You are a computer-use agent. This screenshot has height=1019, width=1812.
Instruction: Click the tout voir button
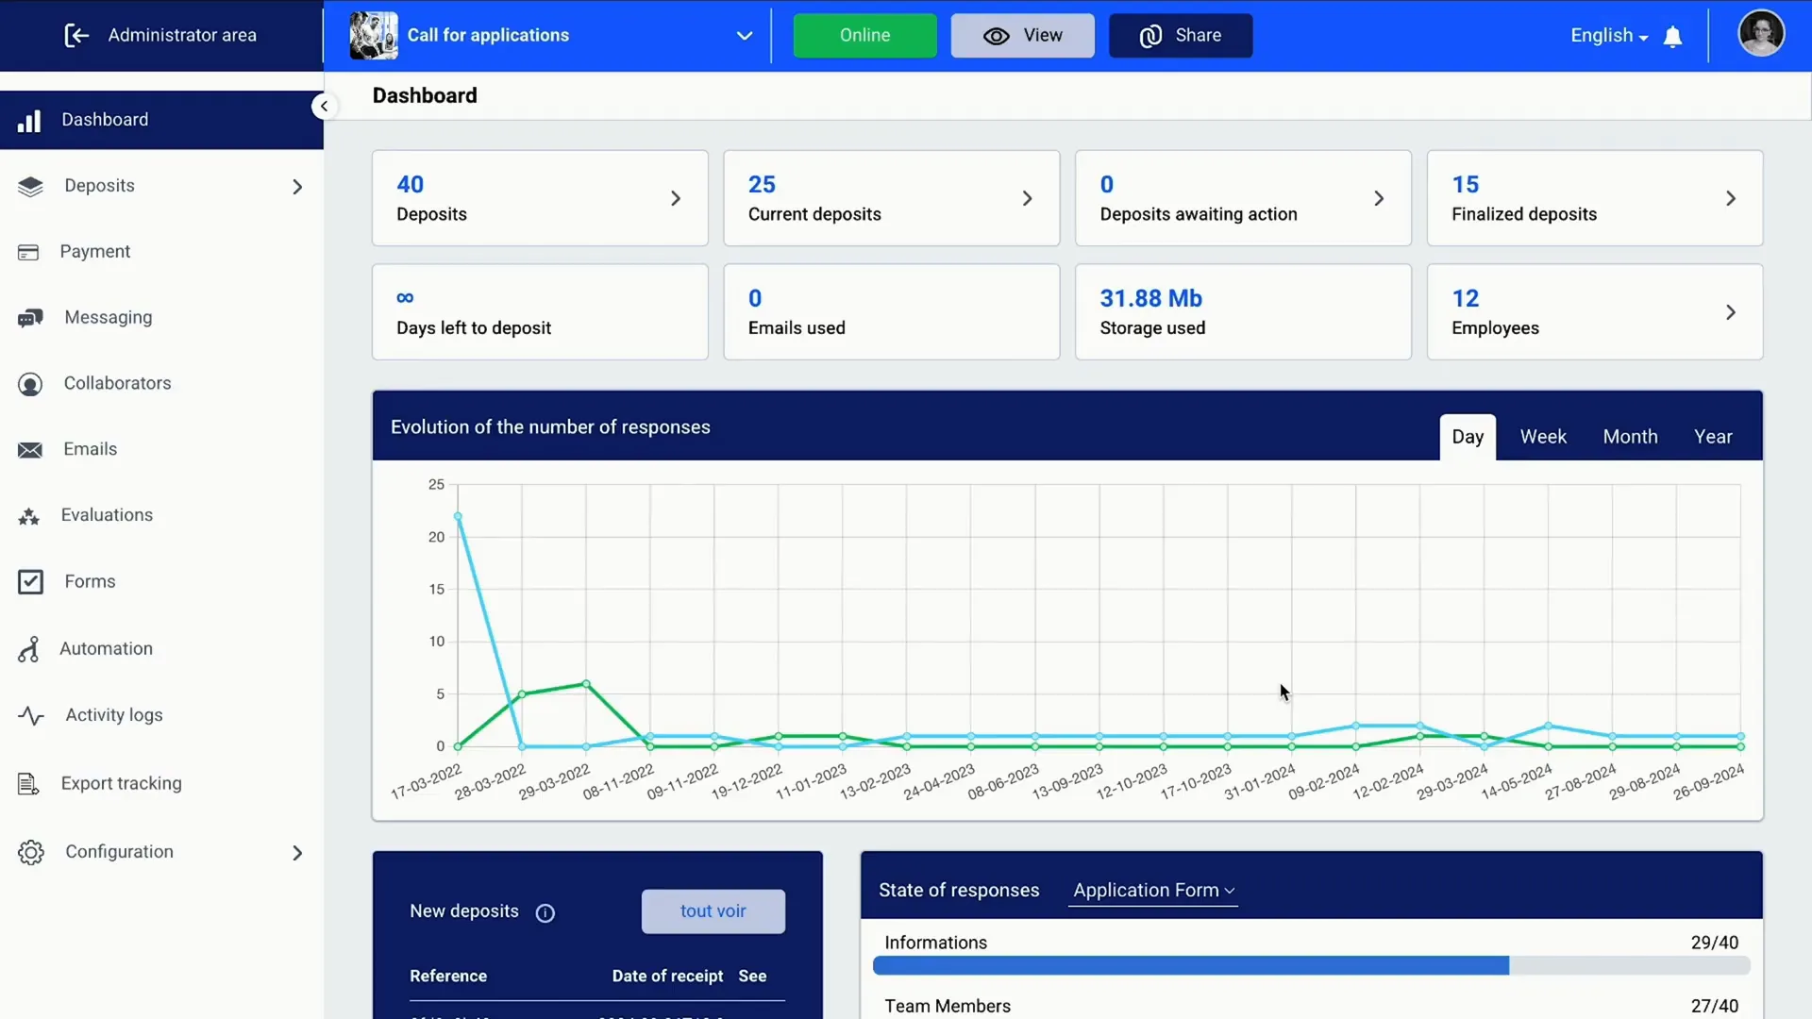pos(713,910)
